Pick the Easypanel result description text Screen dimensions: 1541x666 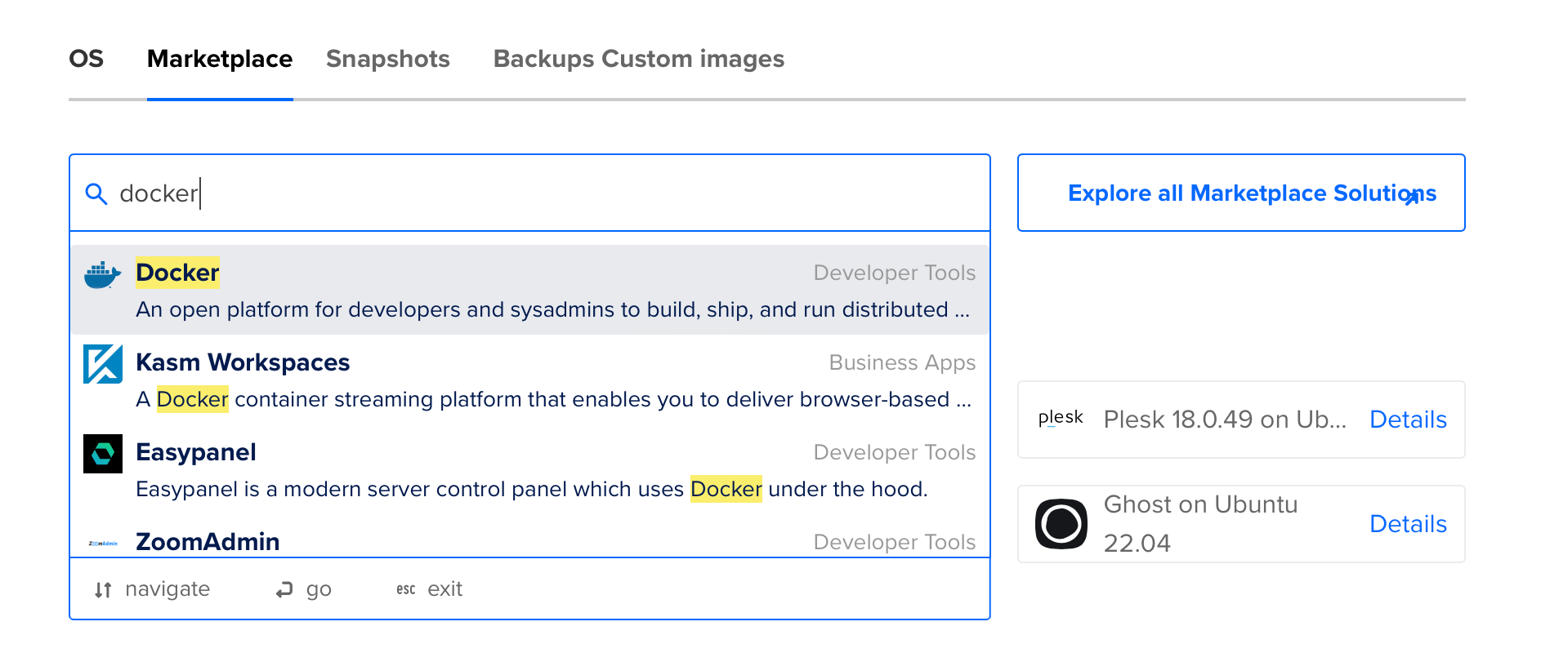tap(531, 489)
